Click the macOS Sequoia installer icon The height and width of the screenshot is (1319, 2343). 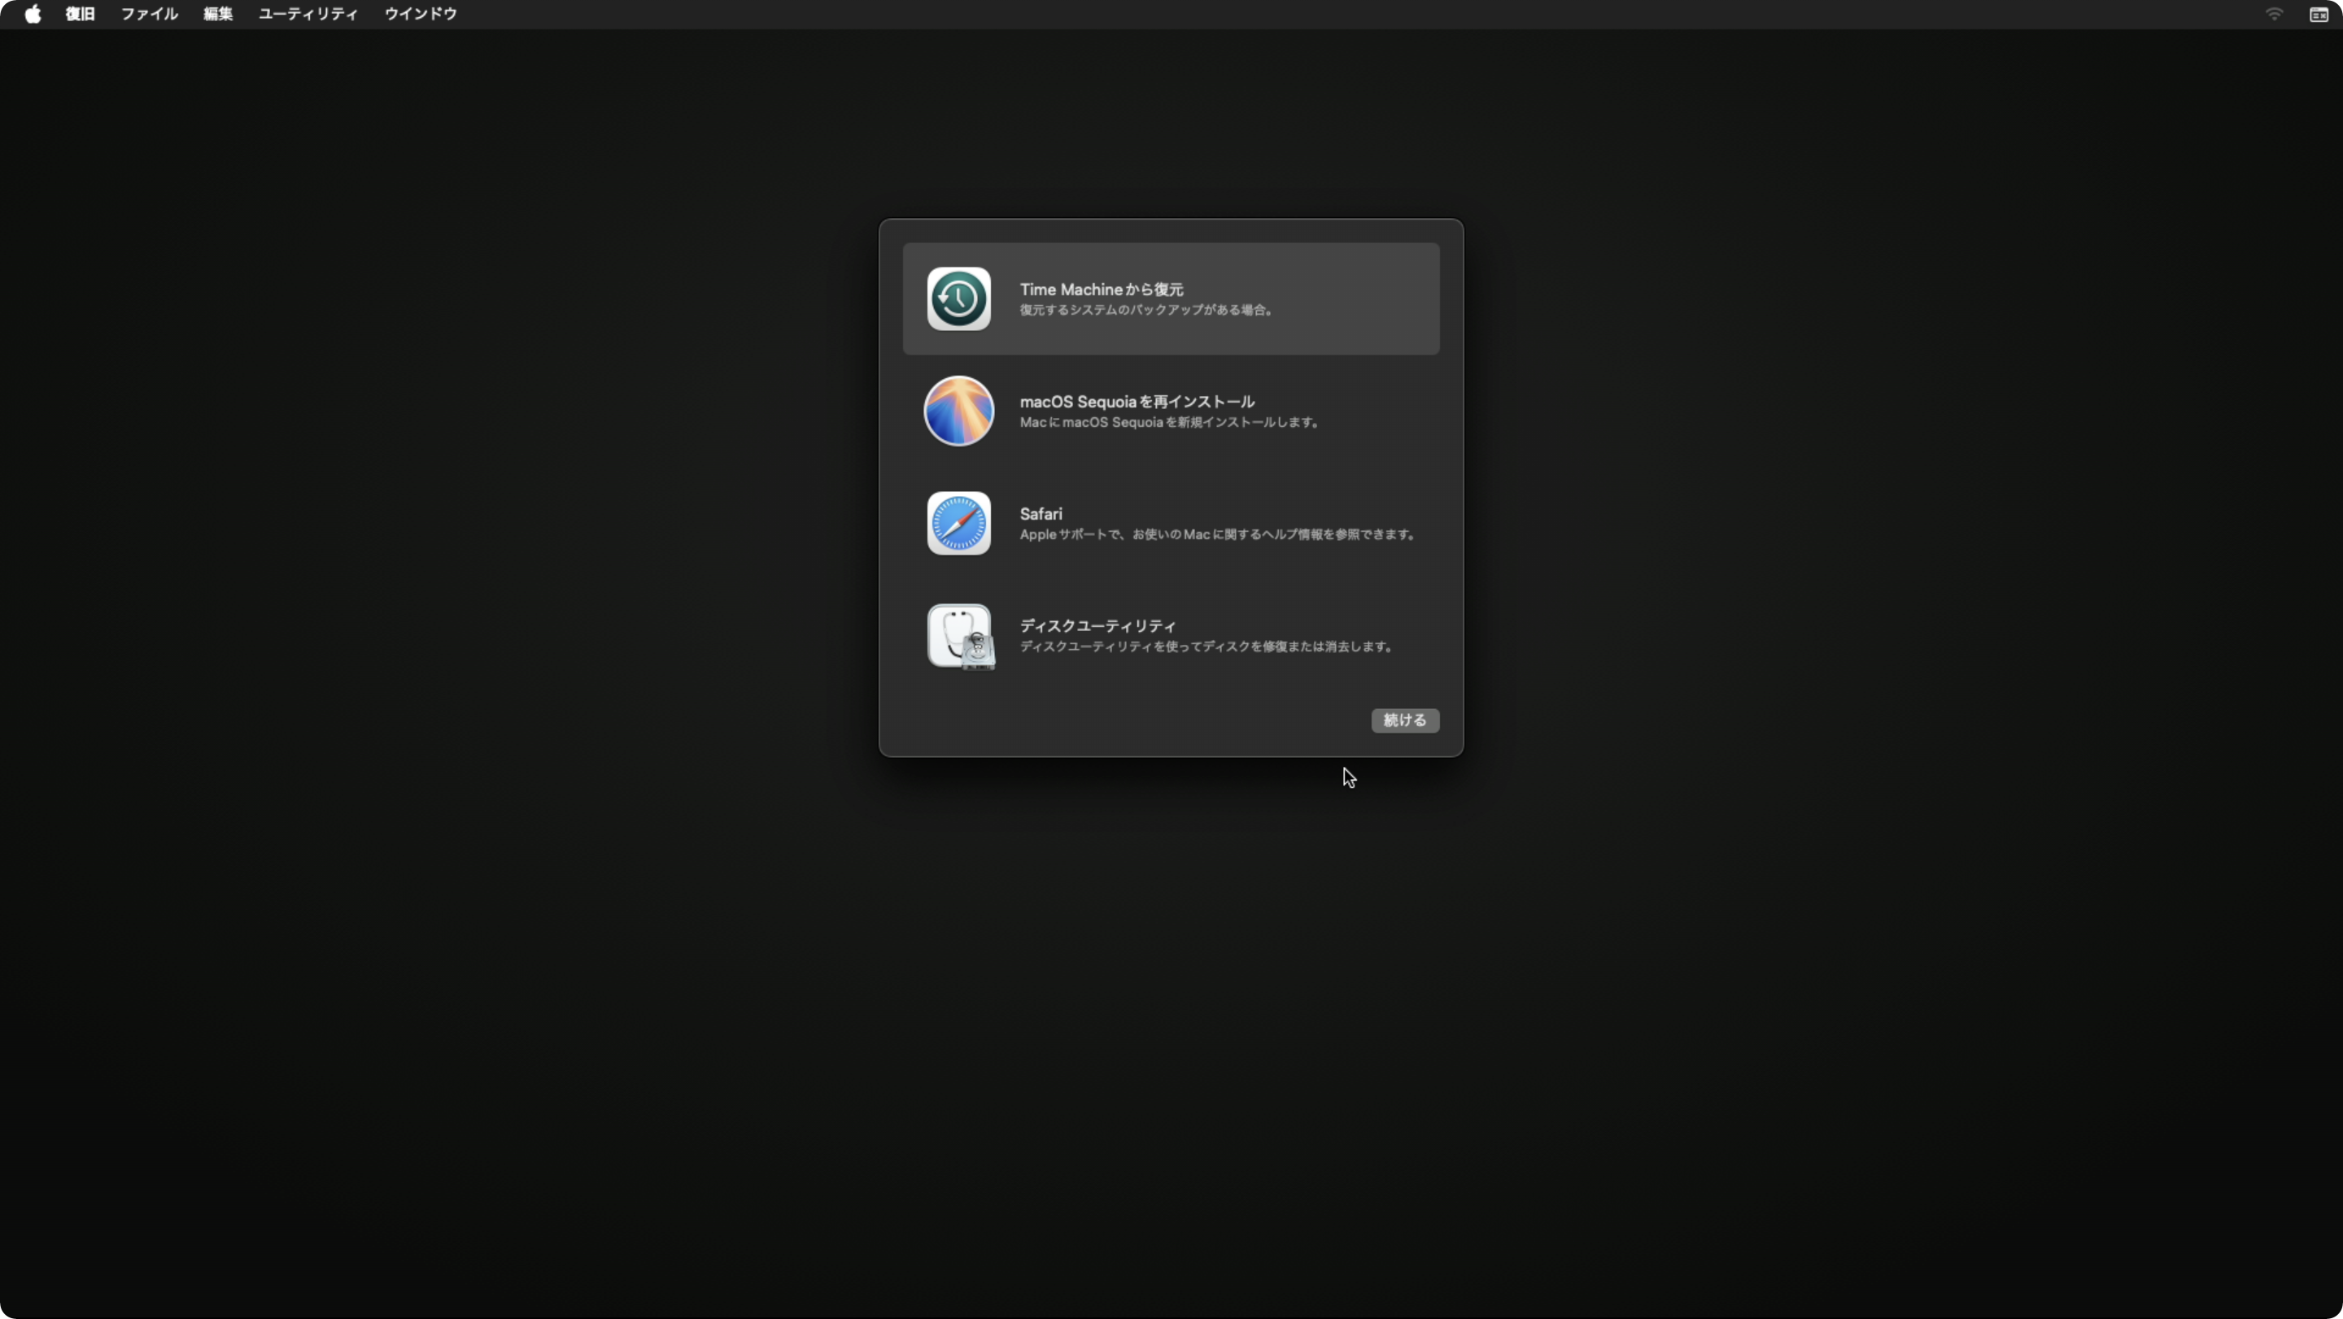(x=958, y=411)
